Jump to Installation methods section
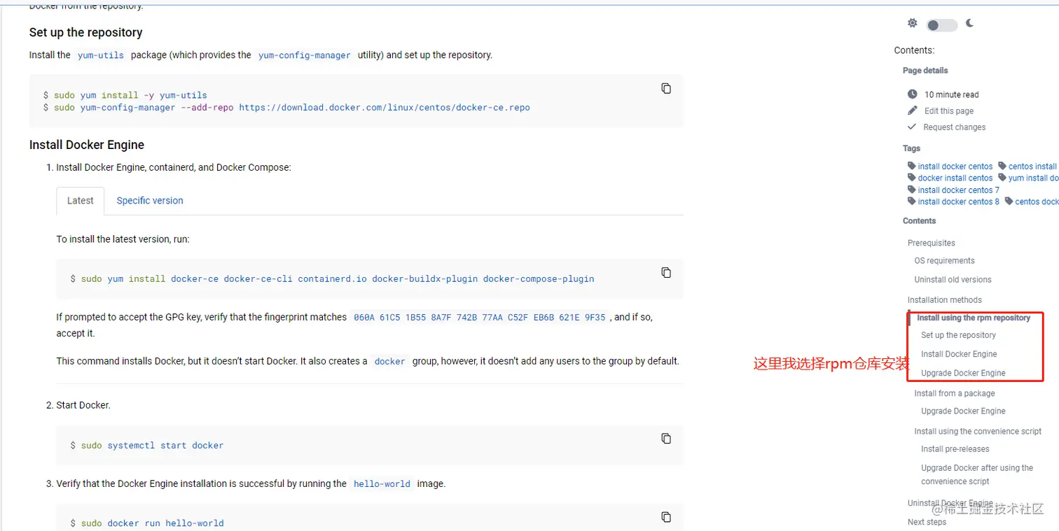 click(945, 300)
